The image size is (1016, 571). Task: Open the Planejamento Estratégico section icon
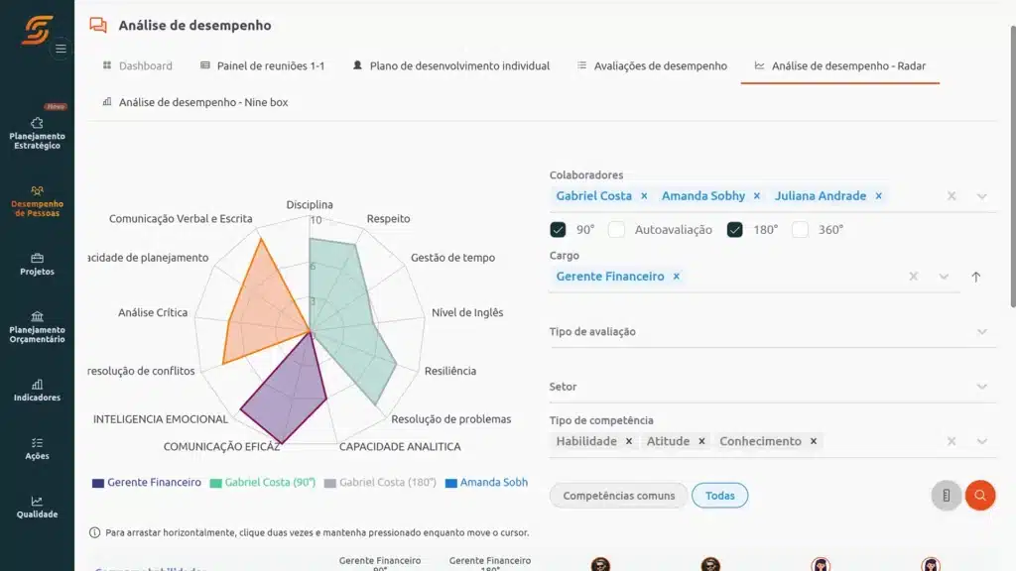click(x=38, y=124)
